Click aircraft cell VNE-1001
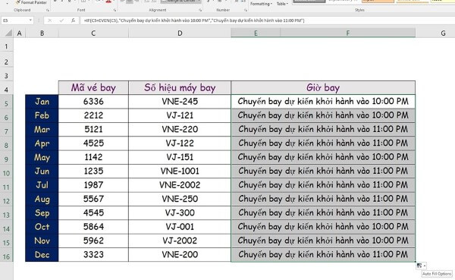 pos(180,171)
